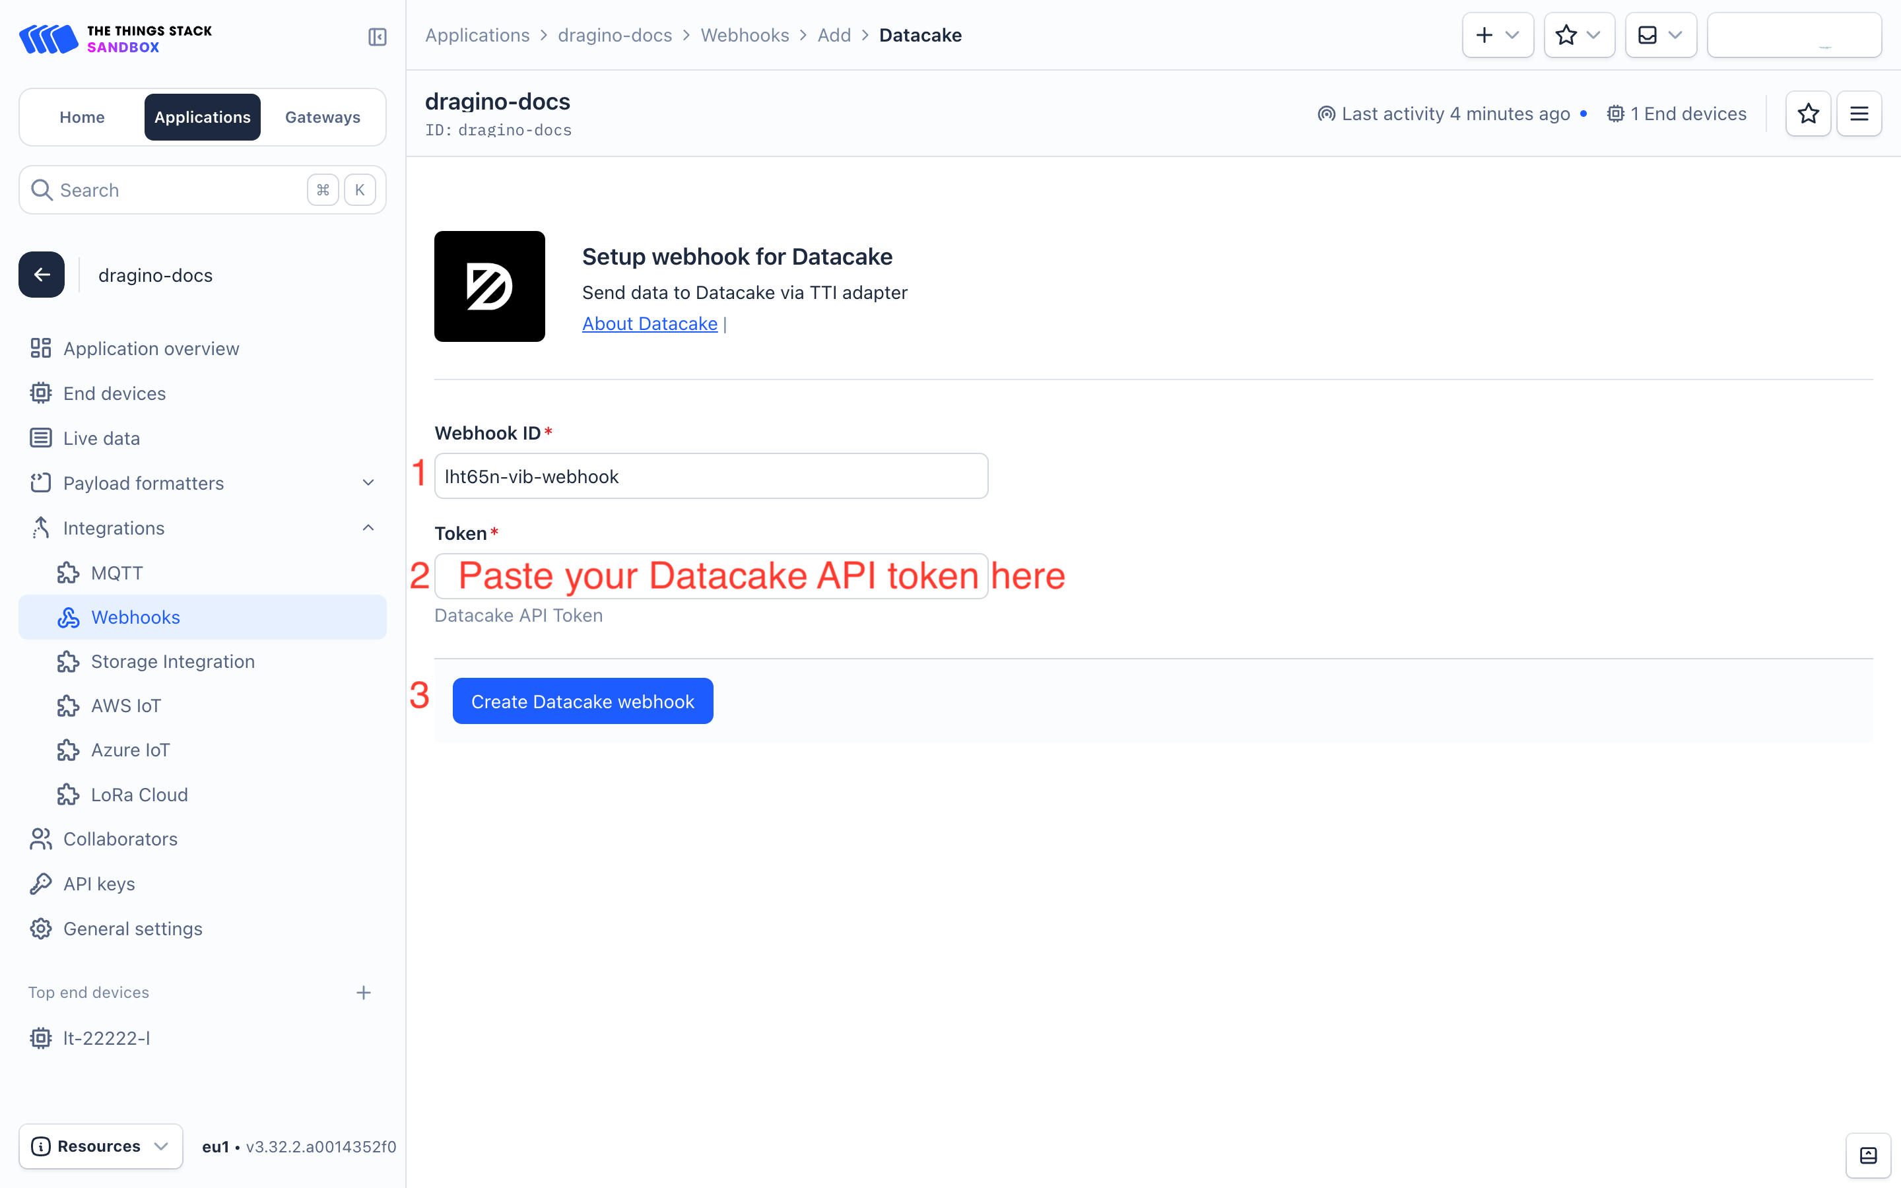Add a top end device with plus icon
This screenshot has height=1188, width=1901.
pyautogui.click(x=363, y=993)
